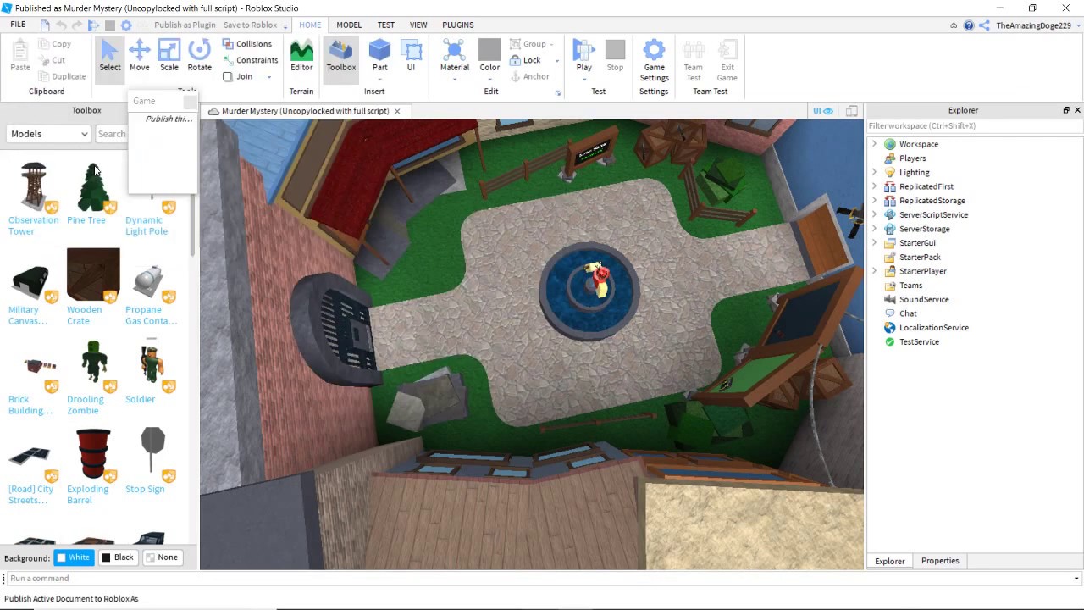This screenshot has height=610, width=1084.
Task: Open the UI insert tool
Action: tap(411, 57)
